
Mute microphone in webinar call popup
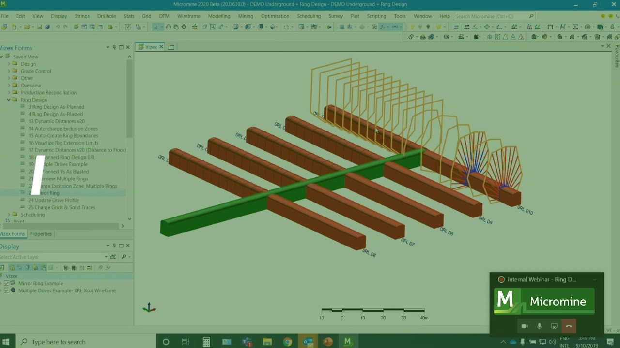pyautogui.click(x=539, y=326)
